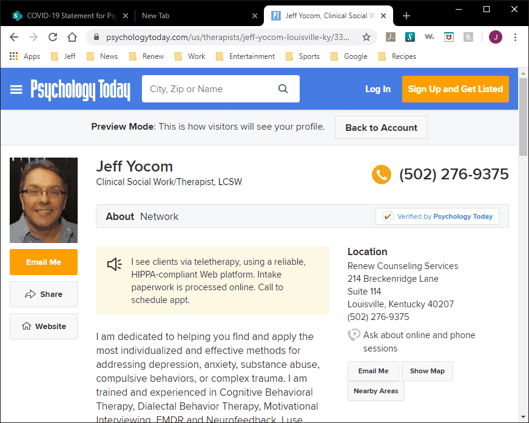Screen dimensions: 529x423
Task: Open the Chrome profile avatar
Action: coord(496,37)
